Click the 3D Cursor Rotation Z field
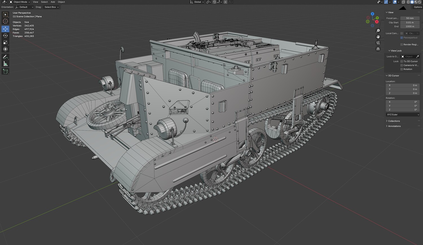The height and width of the screenshot is (245, 423). (x=402, y=110)
